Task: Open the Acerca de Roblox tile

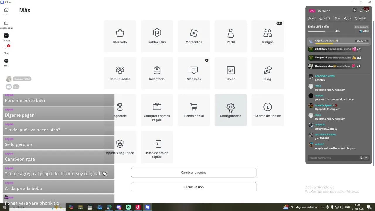Action: (267, 110)
